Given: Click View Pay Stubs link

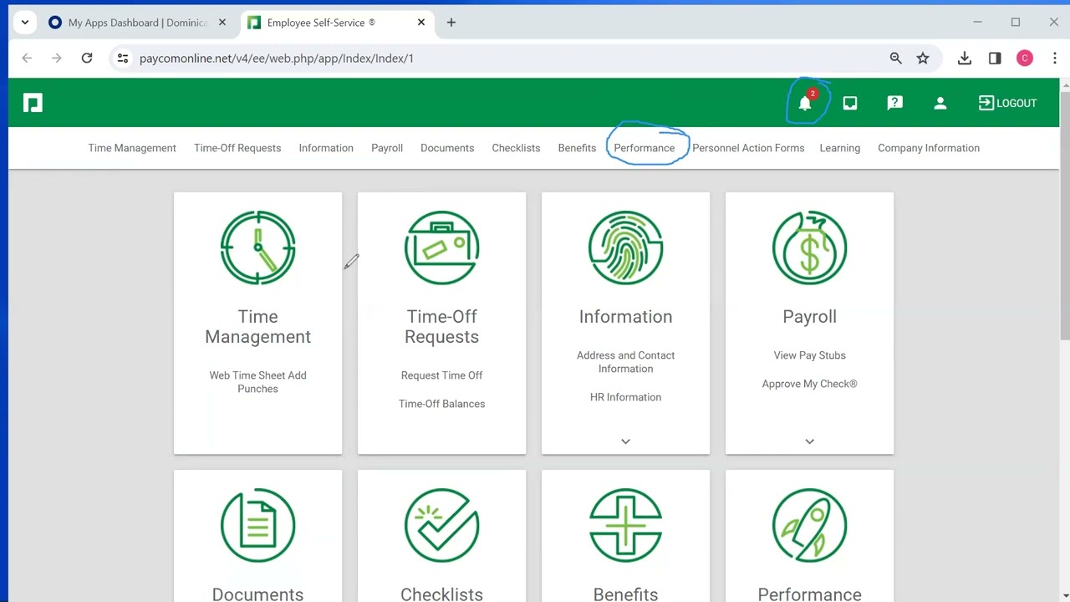Looking at the screenshot, I should click(809, 355).
